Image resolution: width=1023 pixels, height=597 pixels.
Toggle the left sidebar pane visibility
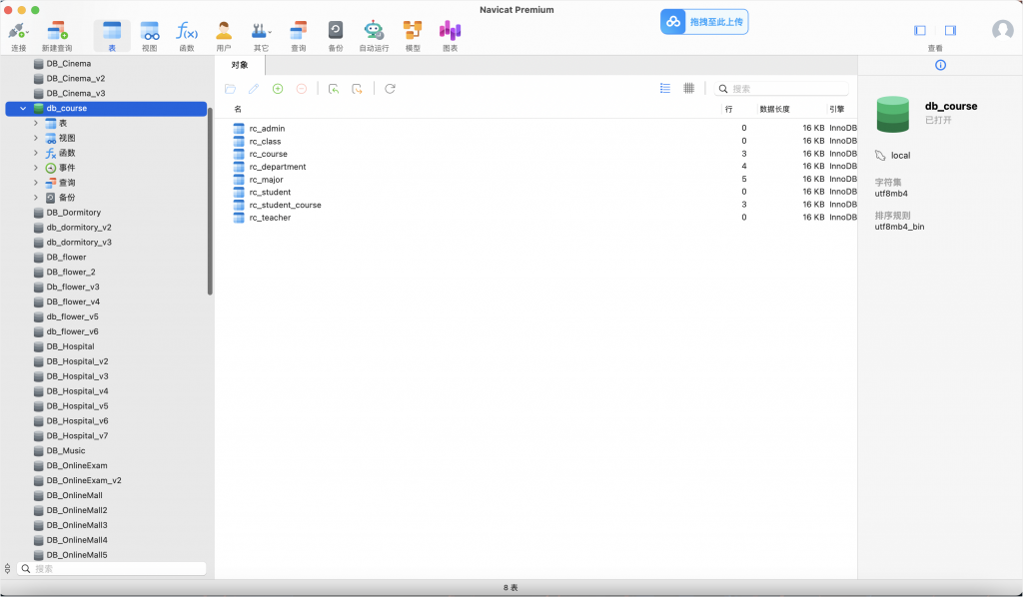pos(920,31)
